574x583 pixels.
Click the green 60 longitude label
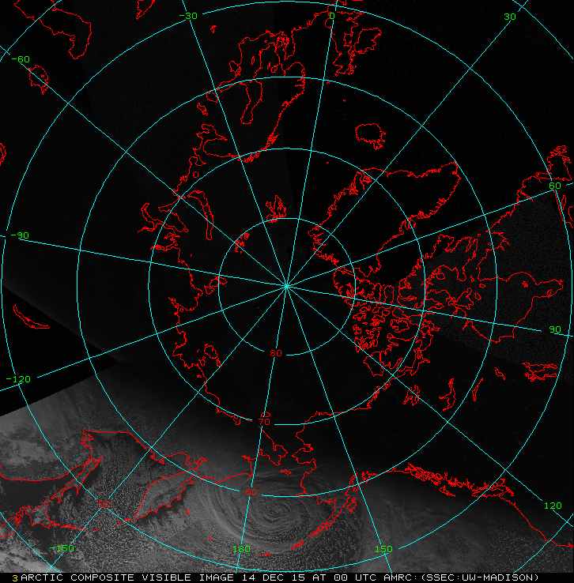[x=554, y=186]
